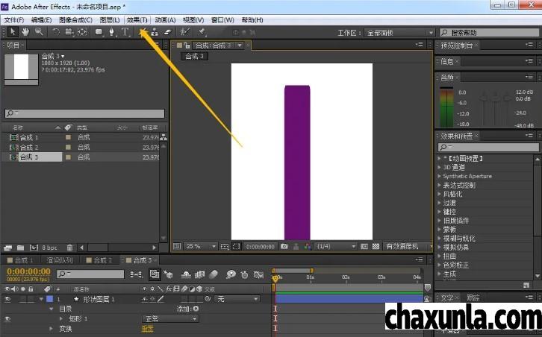The width and height of the screenshot is (542, 337).
Task: Click the show channel RGB icon
Action: point(308,247)
